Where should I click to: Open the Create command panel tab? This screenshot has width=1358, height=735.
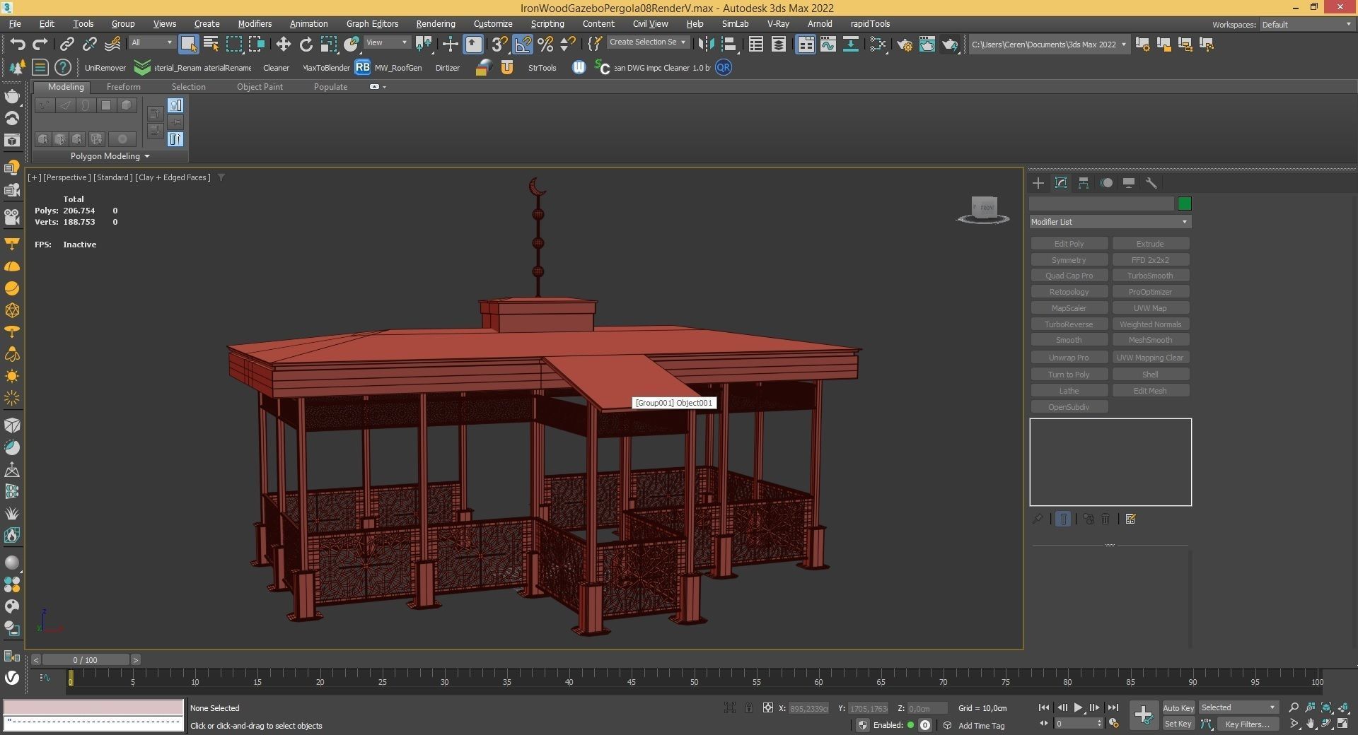pyautogui.click(x=1038, y=183)
